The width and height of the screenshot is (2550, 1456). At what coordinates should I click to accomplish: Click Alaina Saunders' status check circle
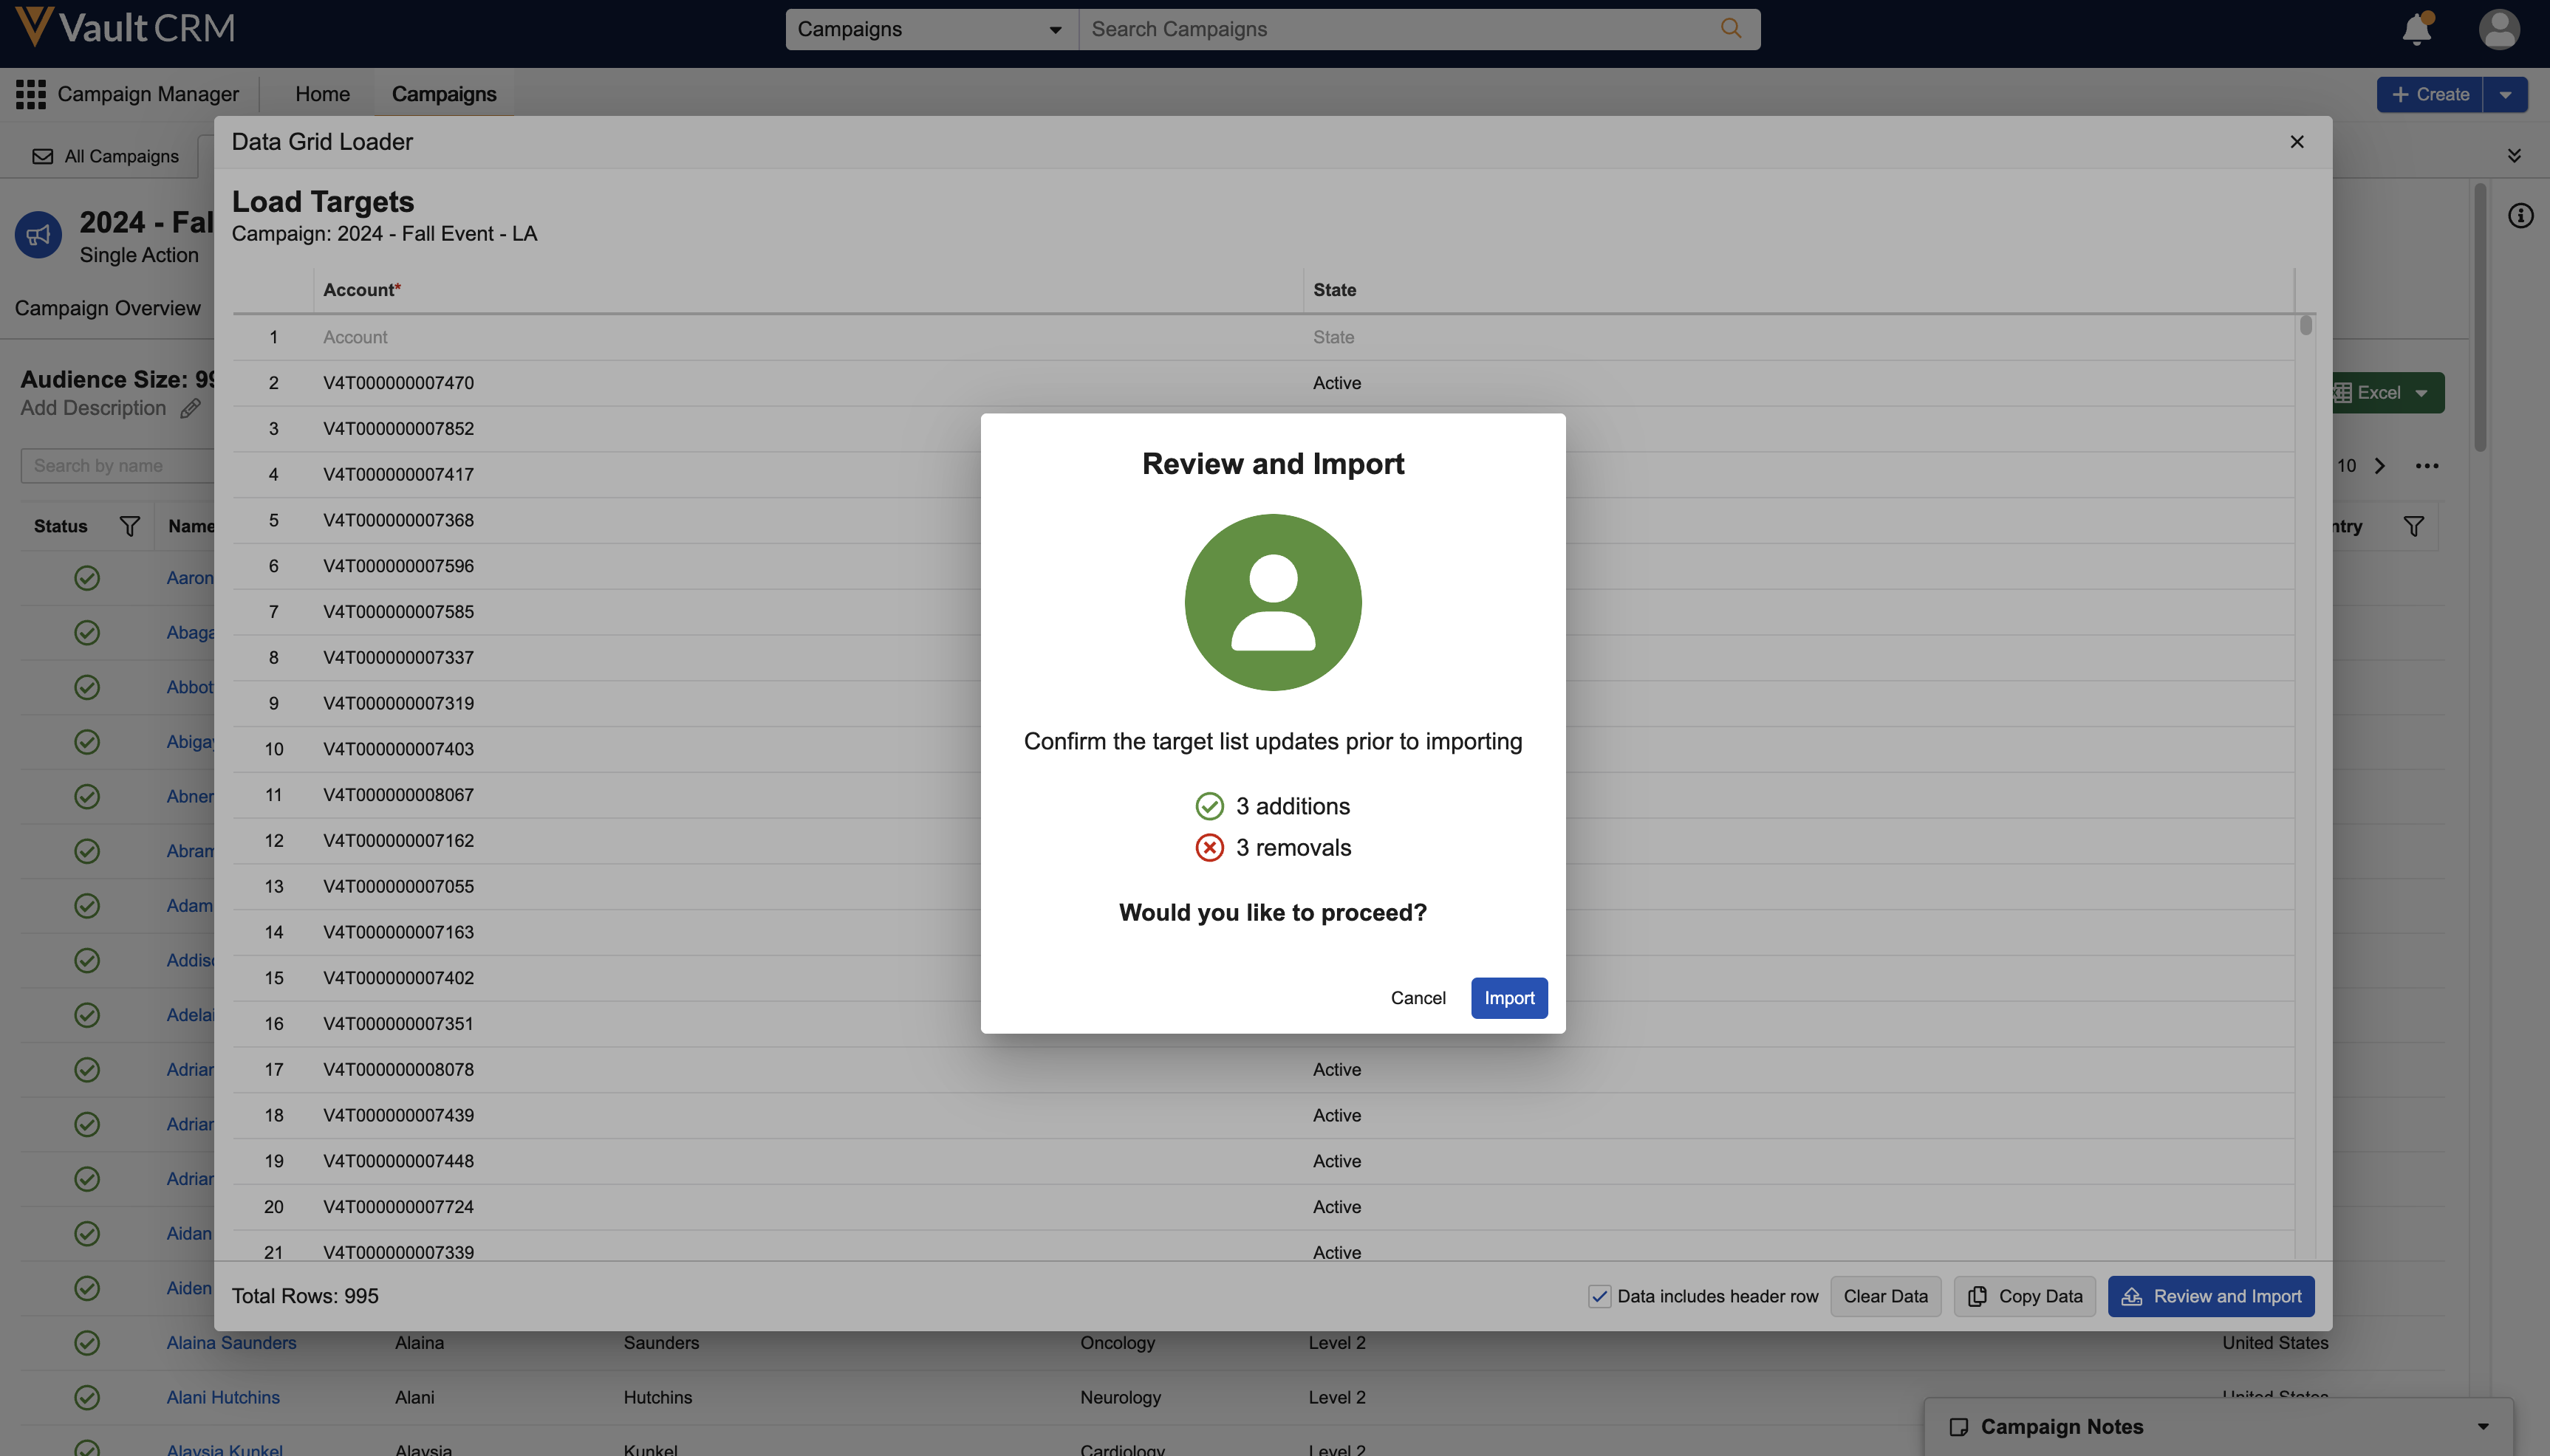tap(87, 1343)
